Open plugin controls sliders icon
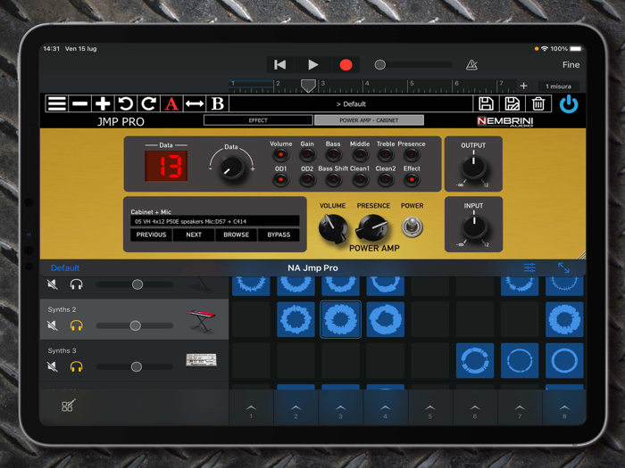Viewport: 625px width, 468px height. click(529, 267)
